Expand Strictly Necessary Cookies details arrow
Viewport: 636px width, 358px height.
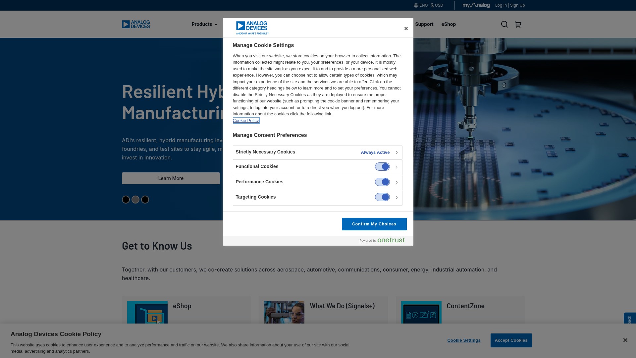397,152
